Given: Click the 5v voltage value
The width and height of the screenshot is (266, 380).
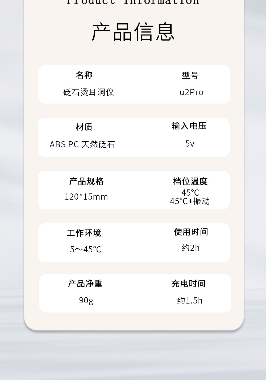Looking at the screenshot, I should click(190, 144).
